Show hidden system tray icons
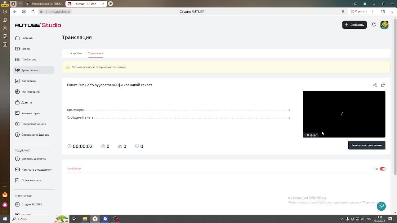 [342, 219]
